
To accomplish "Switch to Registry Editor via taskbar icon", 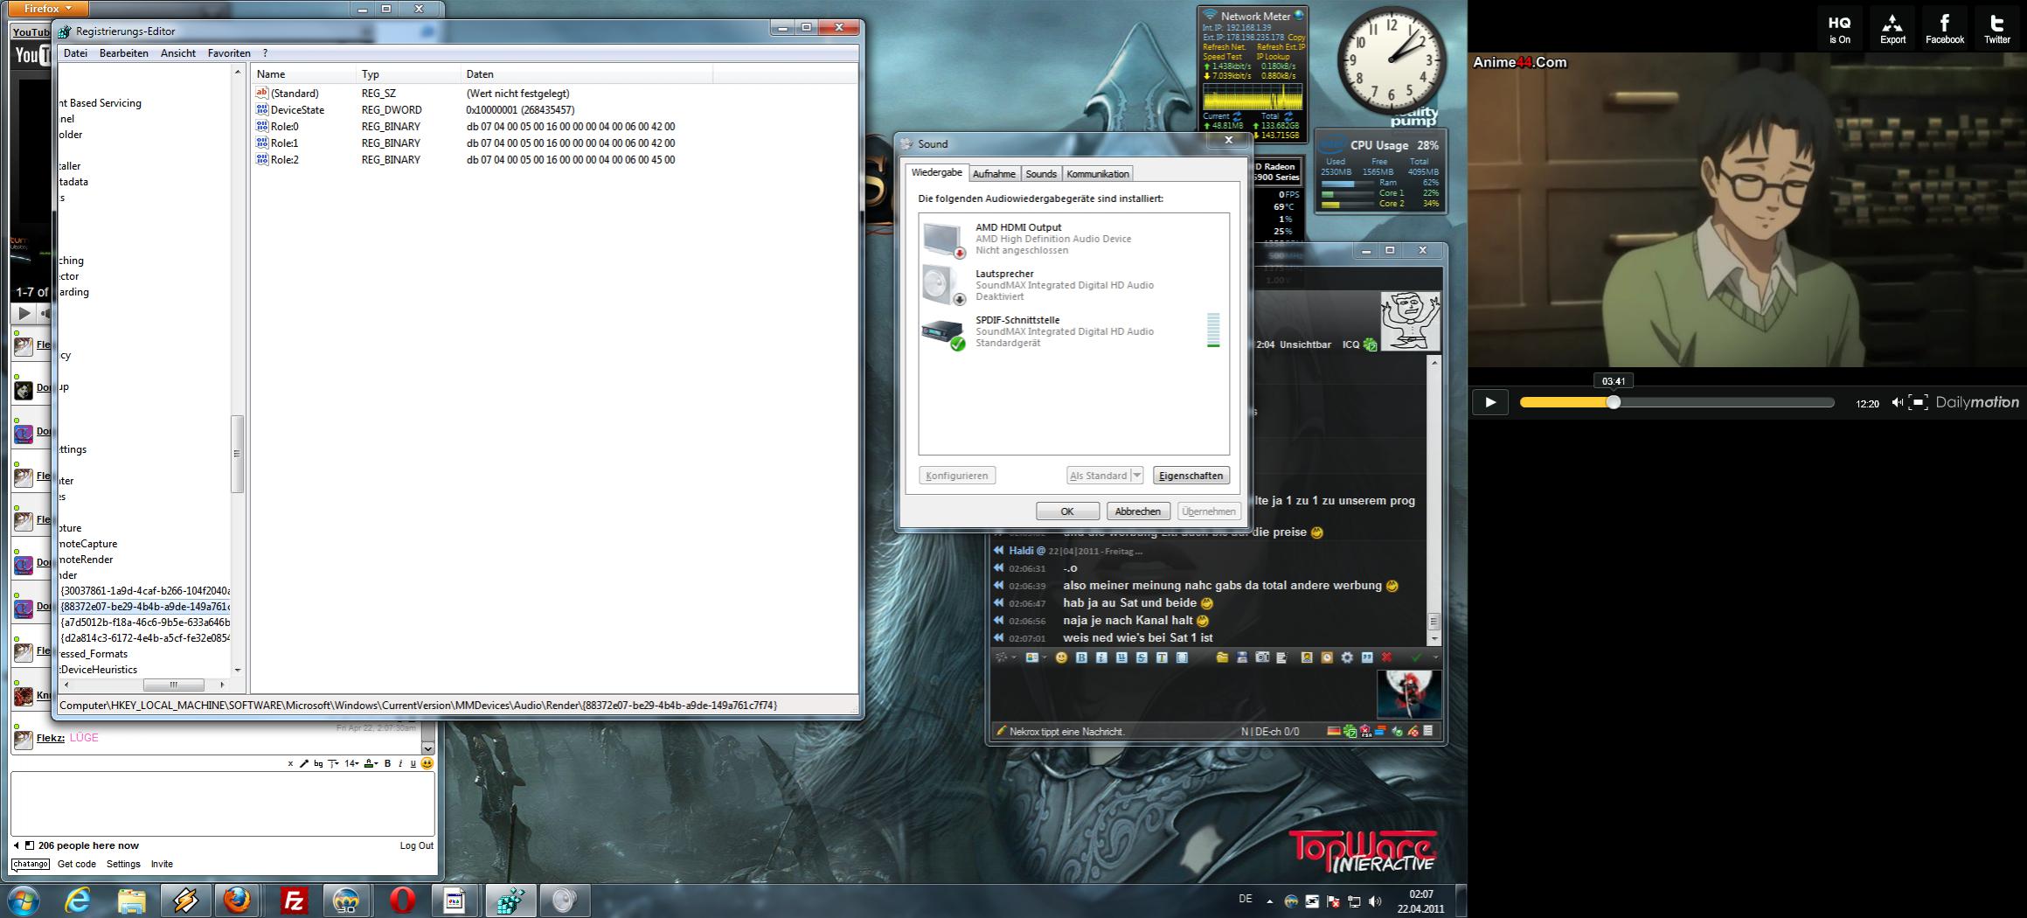I will [x=510, y=900].
